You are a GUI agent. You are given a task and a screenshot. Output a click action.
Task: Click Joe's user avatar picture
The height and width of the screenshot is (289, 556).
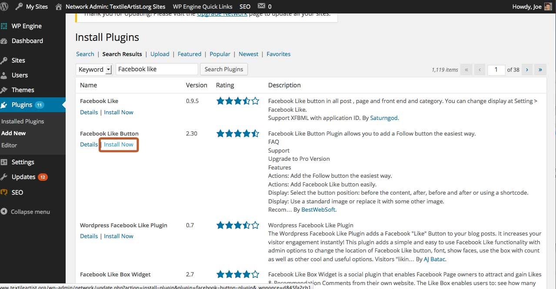(x=548, y=7)
